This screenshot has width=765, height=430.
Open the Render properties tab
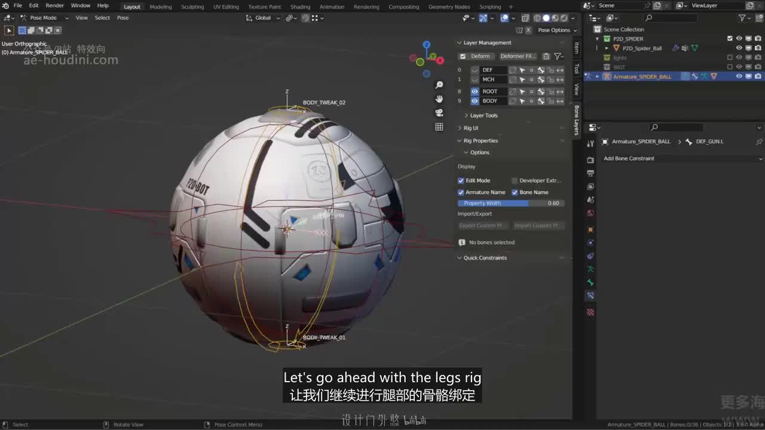click(x=590, y=160)
